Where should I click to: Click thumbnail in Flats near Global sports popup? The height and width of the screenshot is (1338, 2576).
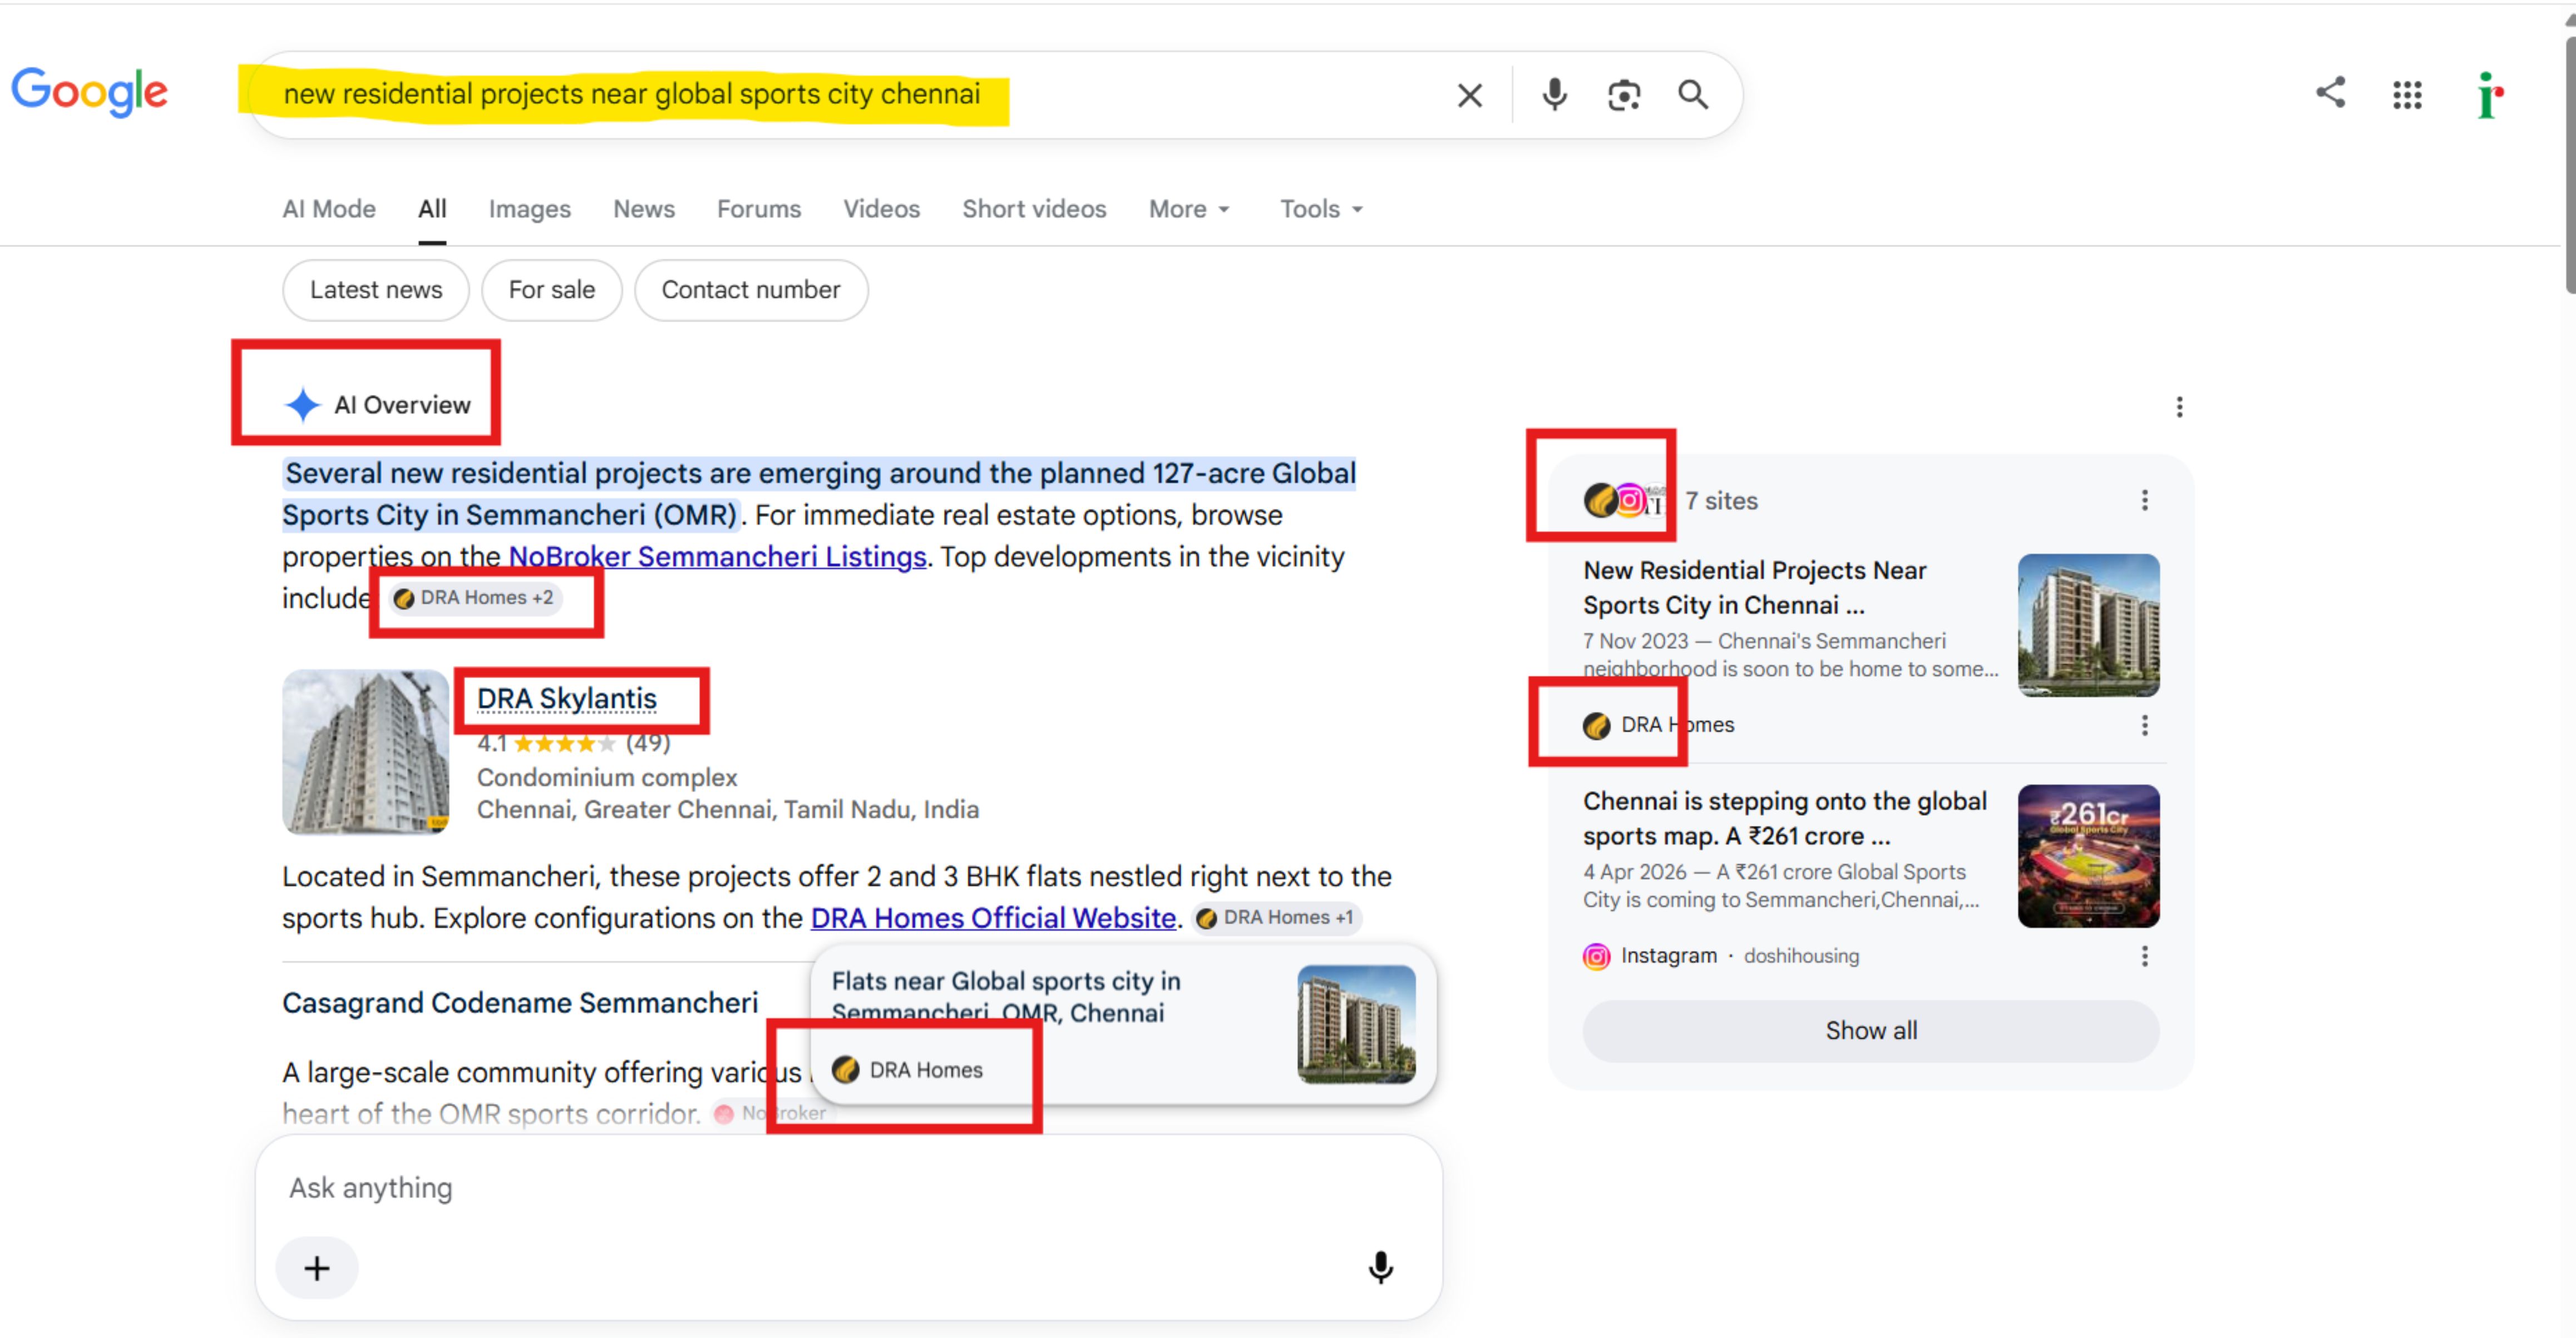point(1356,1024)
